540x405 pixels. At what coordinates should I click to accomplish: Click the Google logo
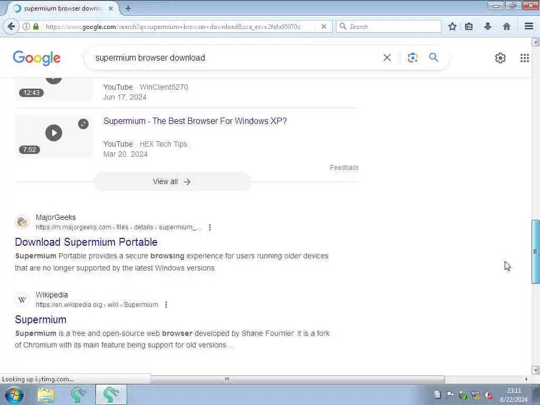[36, 58]
